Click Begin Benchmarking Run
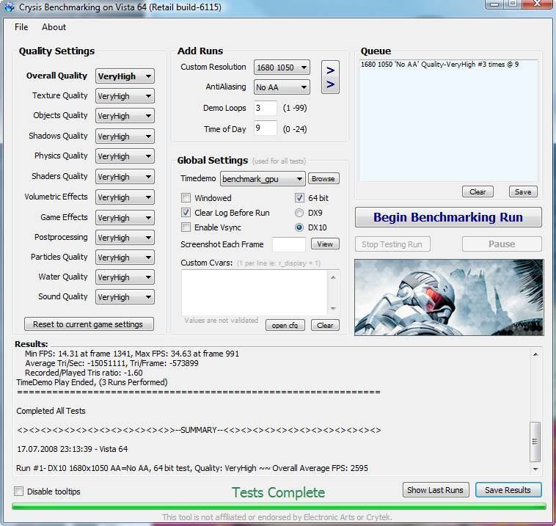Image resolution: width=556 pixels, height=526 pixels. click(x=448, y=217)
